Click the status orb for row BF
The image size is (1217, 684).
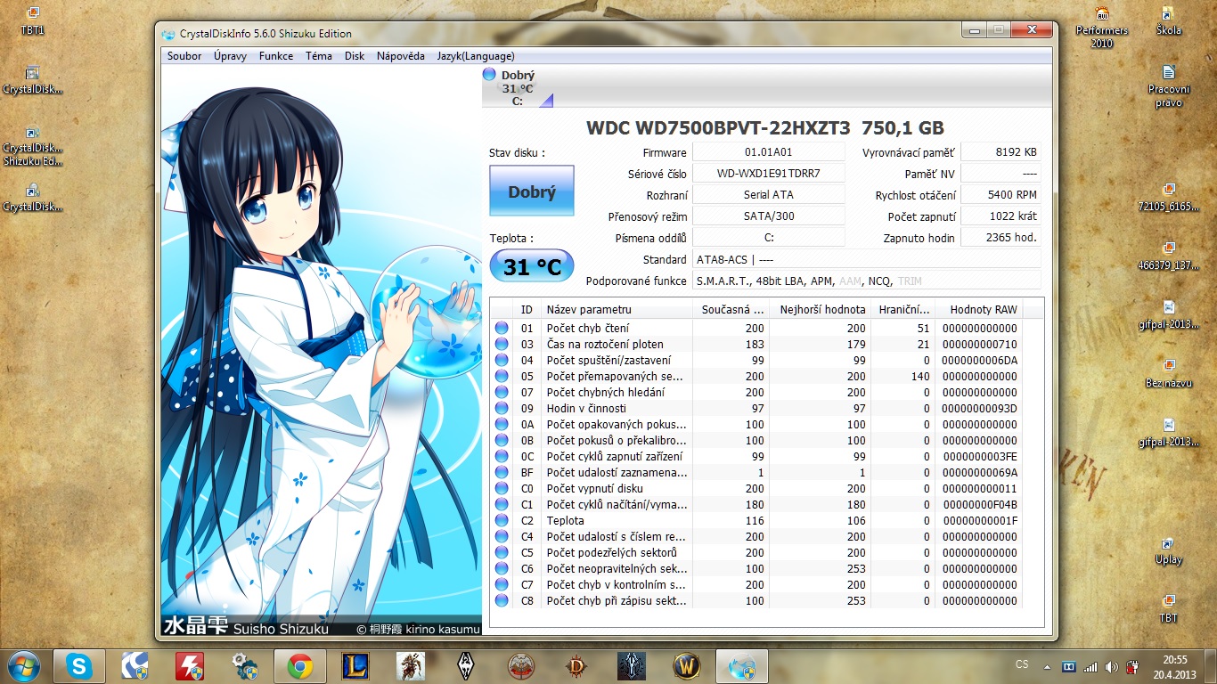(x=502, y=473)
